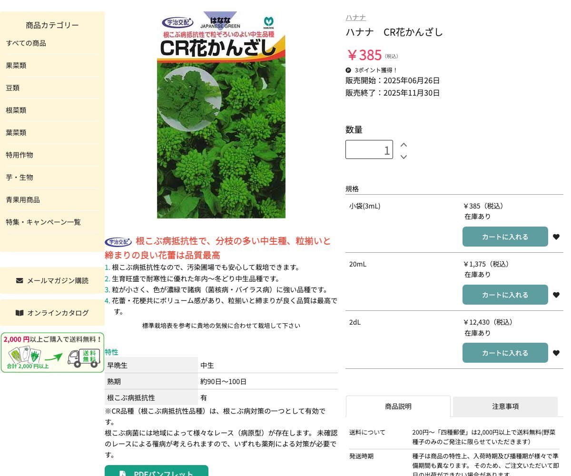Click the heart icon next to 20mL size
Screen dimensions: 571x476
pyautogui.click(x=556, y=295)
